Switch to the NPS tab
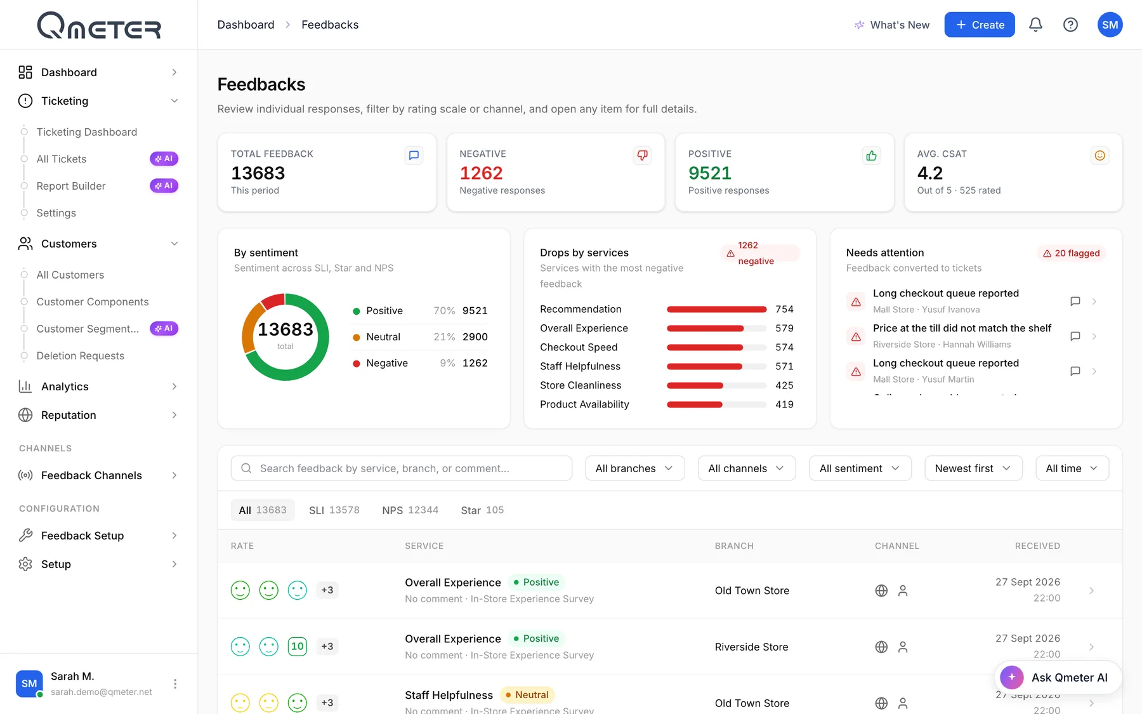Viewport: 1142px width, 714px height. coord(410,510)
